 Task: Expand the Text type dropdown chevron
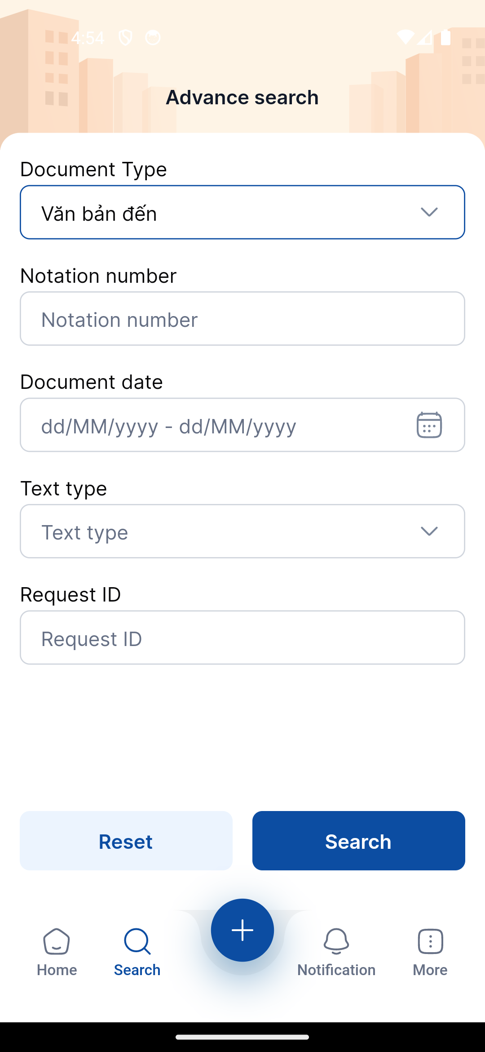(429, 531)
